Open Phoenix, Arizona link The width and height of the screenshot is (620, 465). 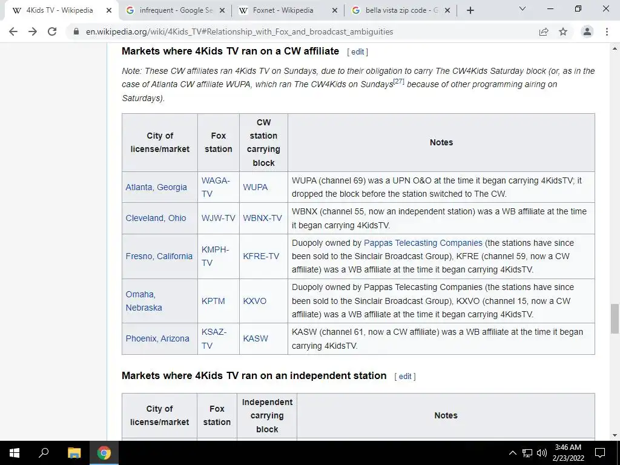[157, 338]
